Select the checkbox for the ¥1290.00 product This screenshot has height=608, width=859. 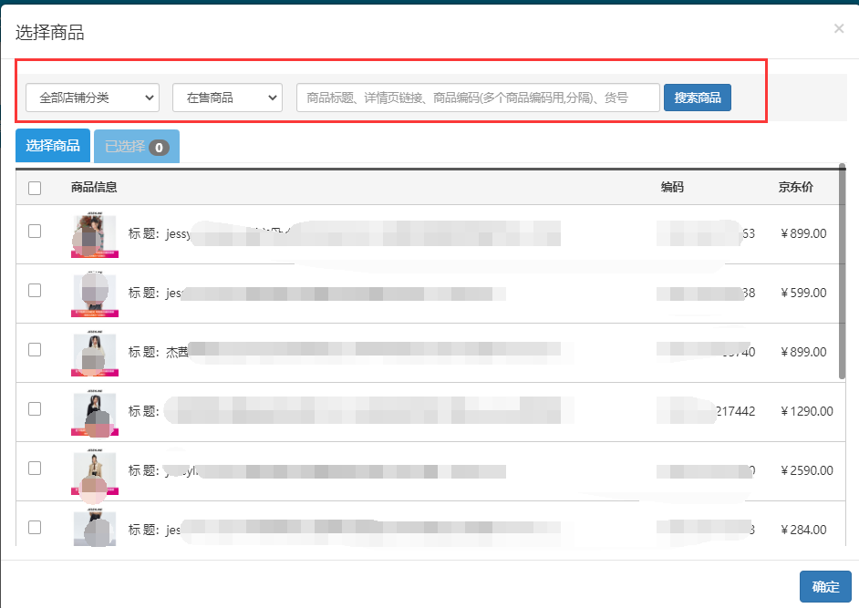coord(35,409)
